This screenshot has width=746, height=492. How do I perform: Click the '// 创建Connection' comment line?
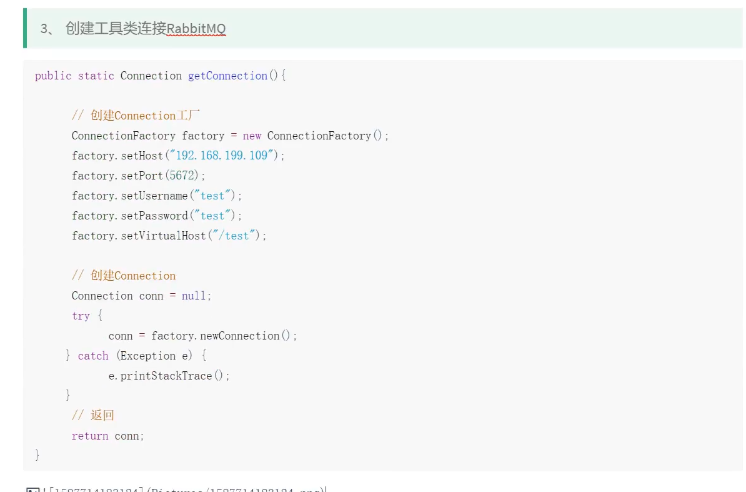[x=124, y=276]
